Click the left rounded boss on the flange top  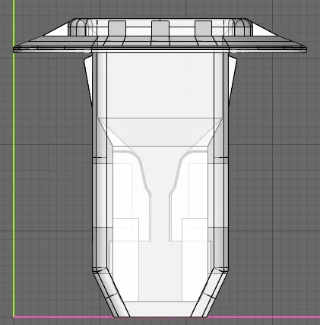[78, 27]
